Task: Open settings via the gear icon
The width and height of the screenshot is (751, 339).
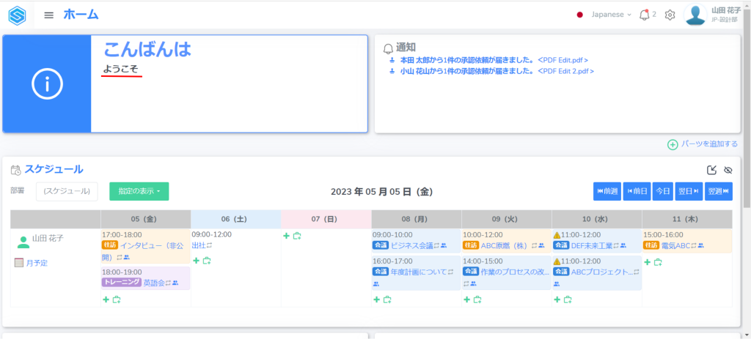Action: point(670,15)
